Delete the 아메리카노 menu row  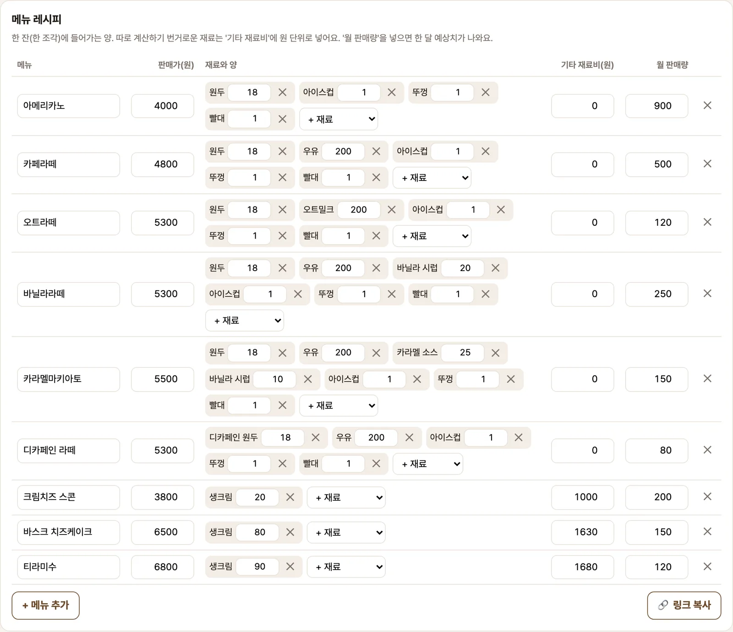[x=707, y=105]
